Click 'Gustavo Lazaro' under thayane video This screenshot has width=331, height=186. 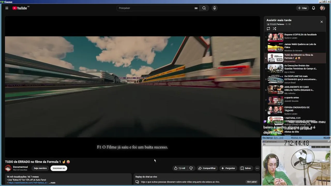coord(291,38)
